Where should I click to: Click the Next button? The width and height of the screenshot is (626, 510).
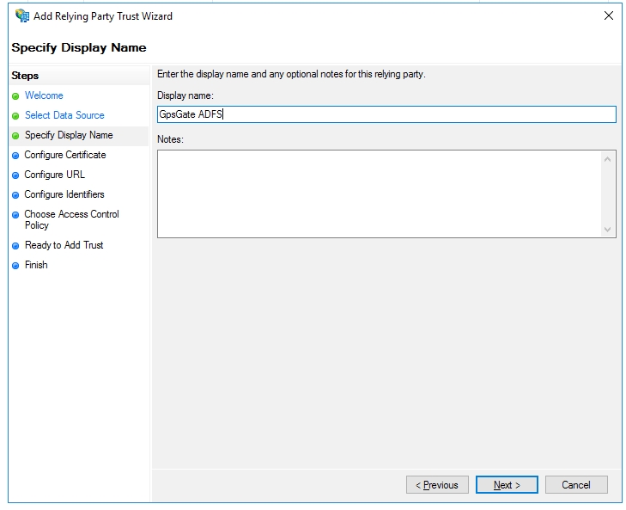[x=507, y=485]
